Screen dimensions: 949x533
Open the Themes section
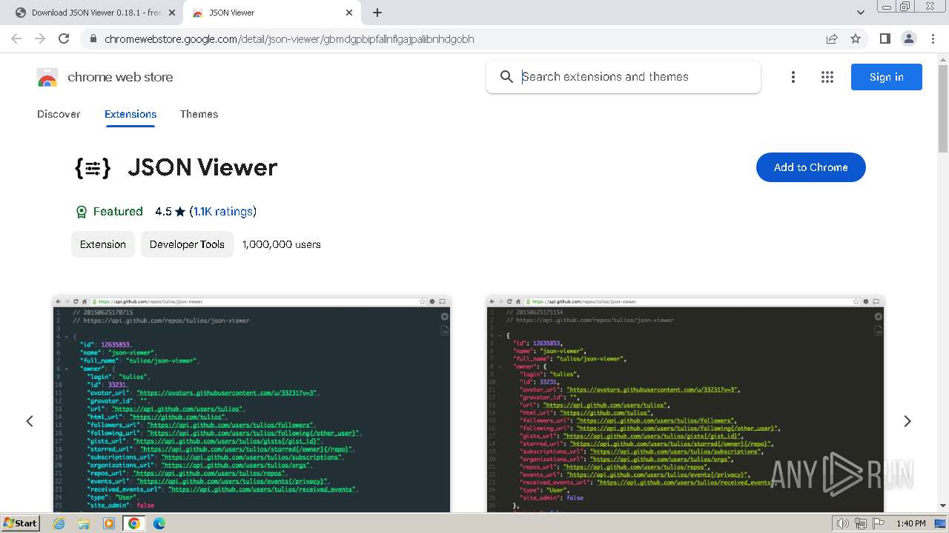coord(199,114)
